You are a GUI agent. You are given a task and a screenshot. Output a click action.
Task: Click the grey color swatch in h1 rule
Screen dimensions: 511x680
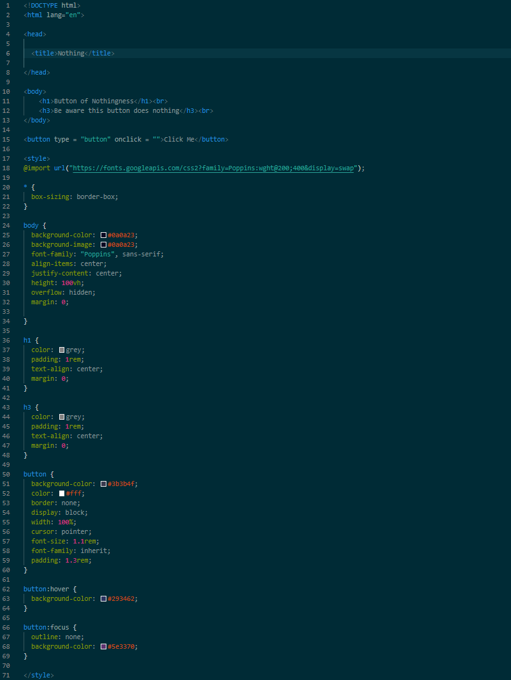tap(62, 350)
